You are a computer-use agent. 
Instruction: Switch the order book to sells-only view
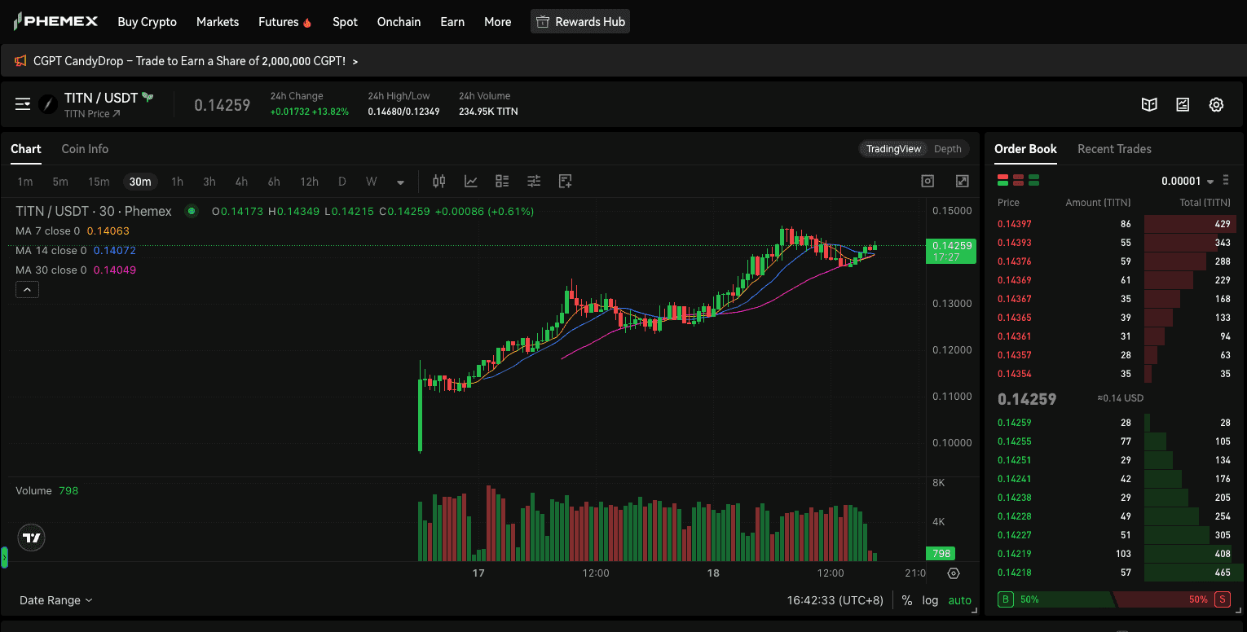tap(1018, 179)
